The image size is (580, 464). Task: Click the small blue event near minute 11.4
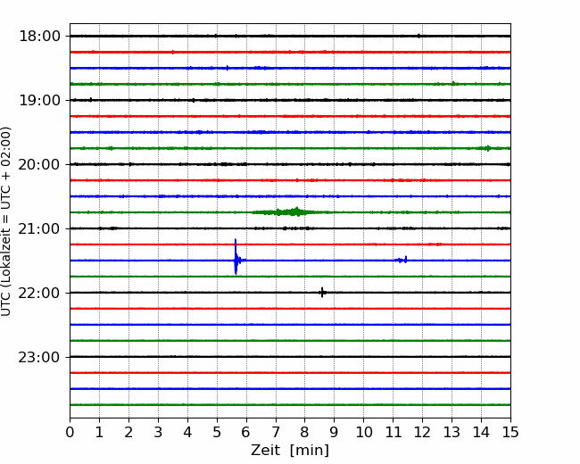(402, 260)
